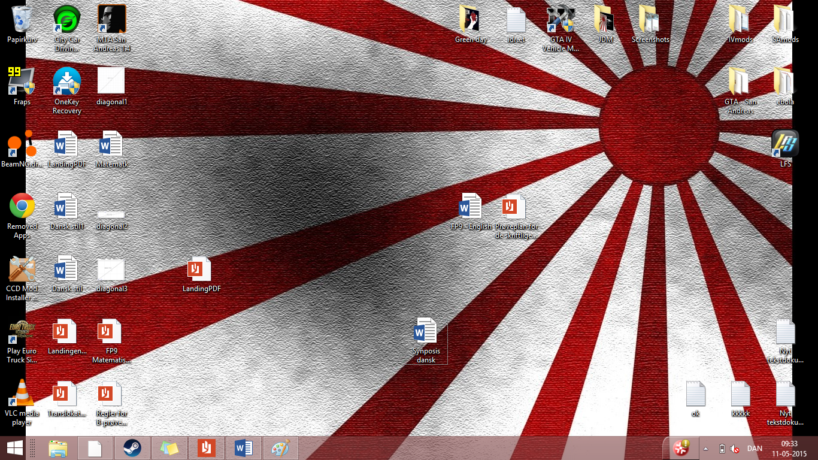Open File Explorer from the taskbar
Screen dimensions: 818x460
58,448
